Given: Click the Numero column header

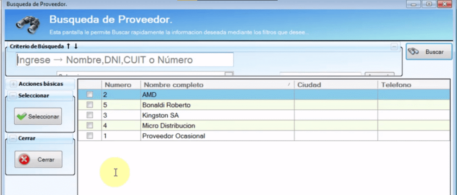Looking at the screenshot, I should pos(118,84).
